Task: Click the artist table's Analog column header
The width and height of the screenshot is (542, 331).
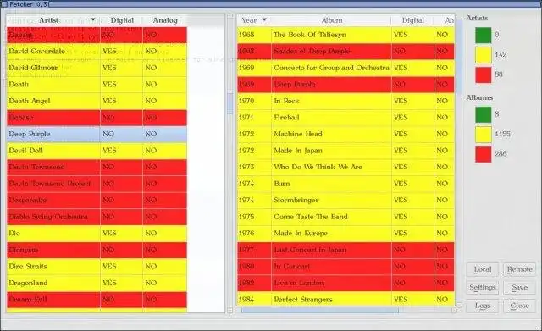Action: pos(165,20)
